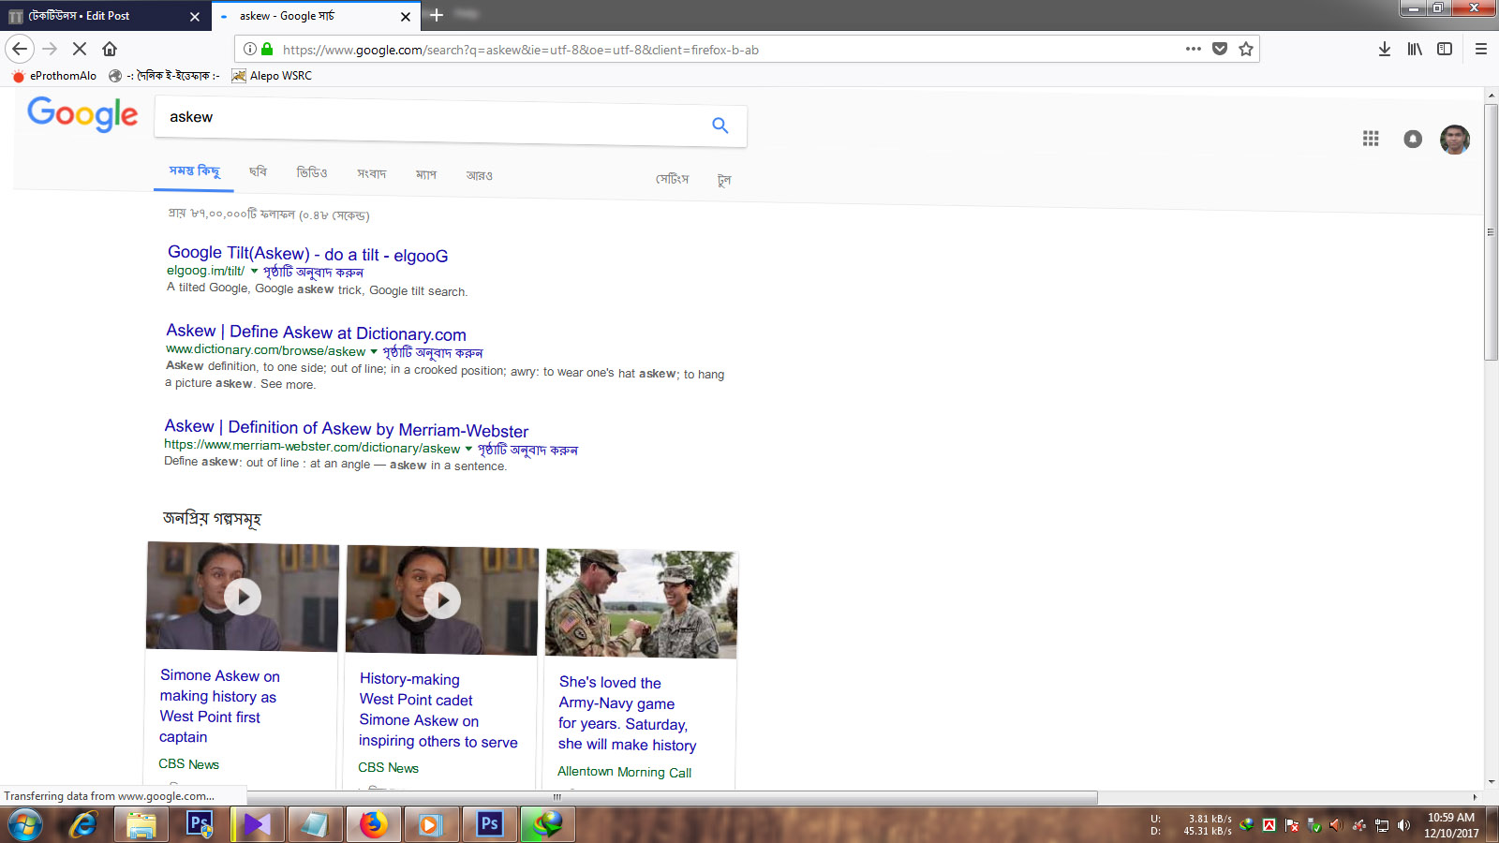Stop page loading with the X button
The height and width of the screenshot is (843, 1499).
pyautogui.click(x=80, y=49)
